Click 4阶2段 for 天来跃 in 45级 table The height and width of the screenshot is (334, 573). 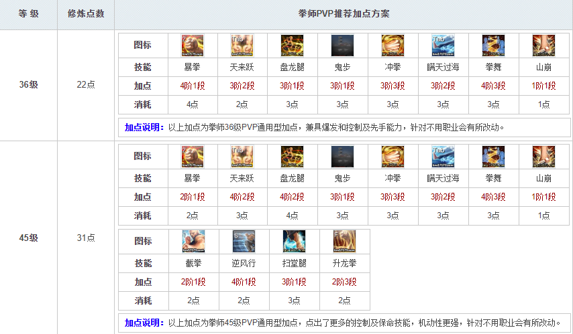[x=242, y=197]
